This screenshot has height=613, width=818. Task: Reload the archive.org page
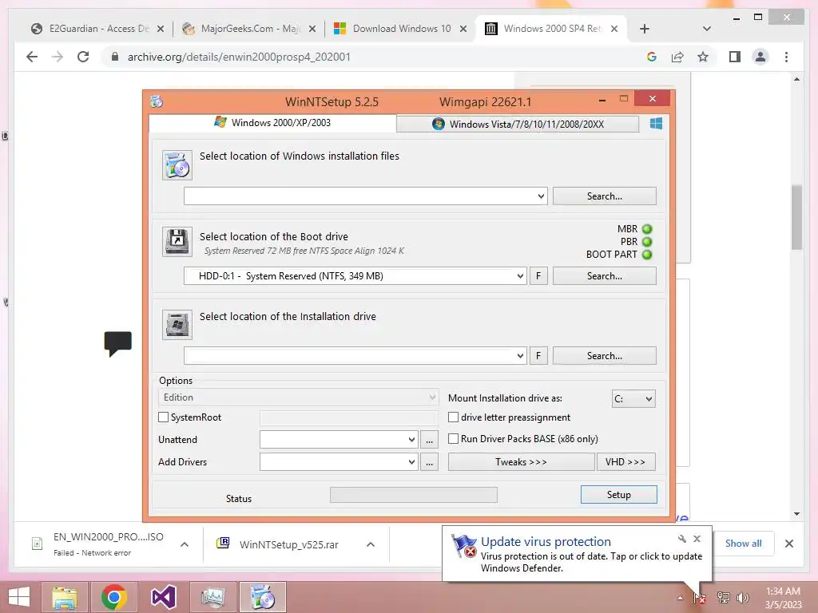83,57
